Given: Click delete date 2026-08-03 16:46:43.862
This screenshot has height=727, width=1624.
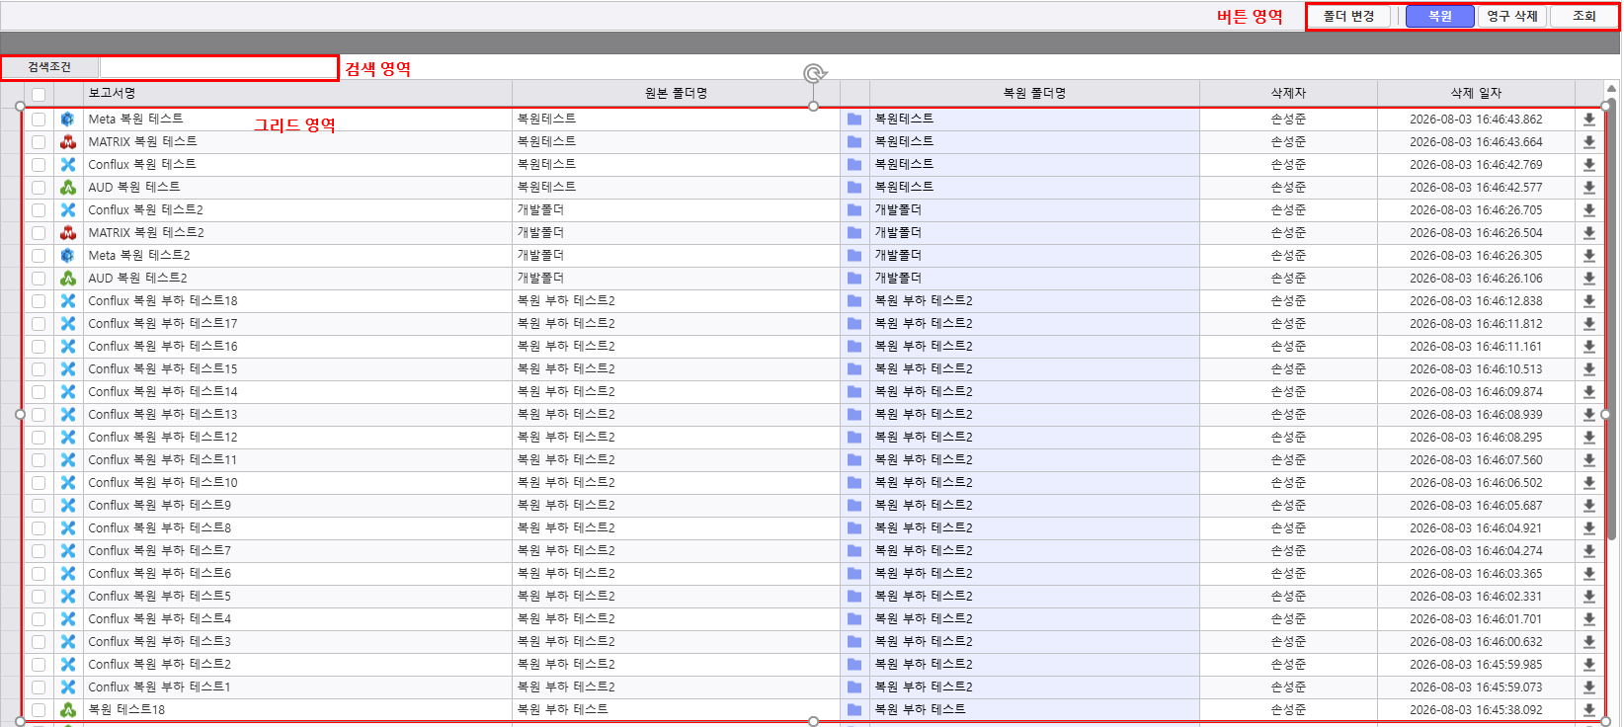Looking at the screenshot, I should coord(1476,119).
